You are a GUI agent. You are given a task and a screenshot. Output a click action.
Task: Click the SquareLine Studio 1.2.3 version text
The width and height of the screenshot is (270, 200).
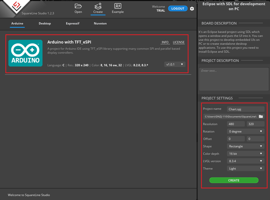tap(38, 13)
